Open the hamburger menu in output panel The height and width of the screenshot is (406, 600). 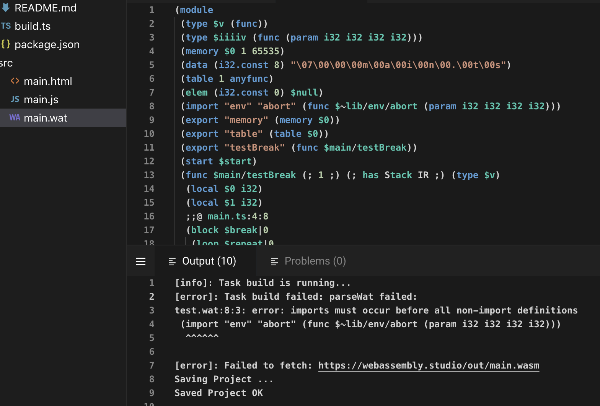point(141,261)
